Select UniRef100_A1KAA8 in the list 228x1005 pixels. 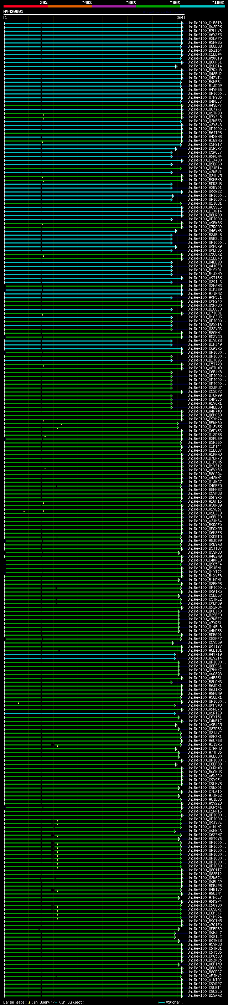[x=204, y=454]
